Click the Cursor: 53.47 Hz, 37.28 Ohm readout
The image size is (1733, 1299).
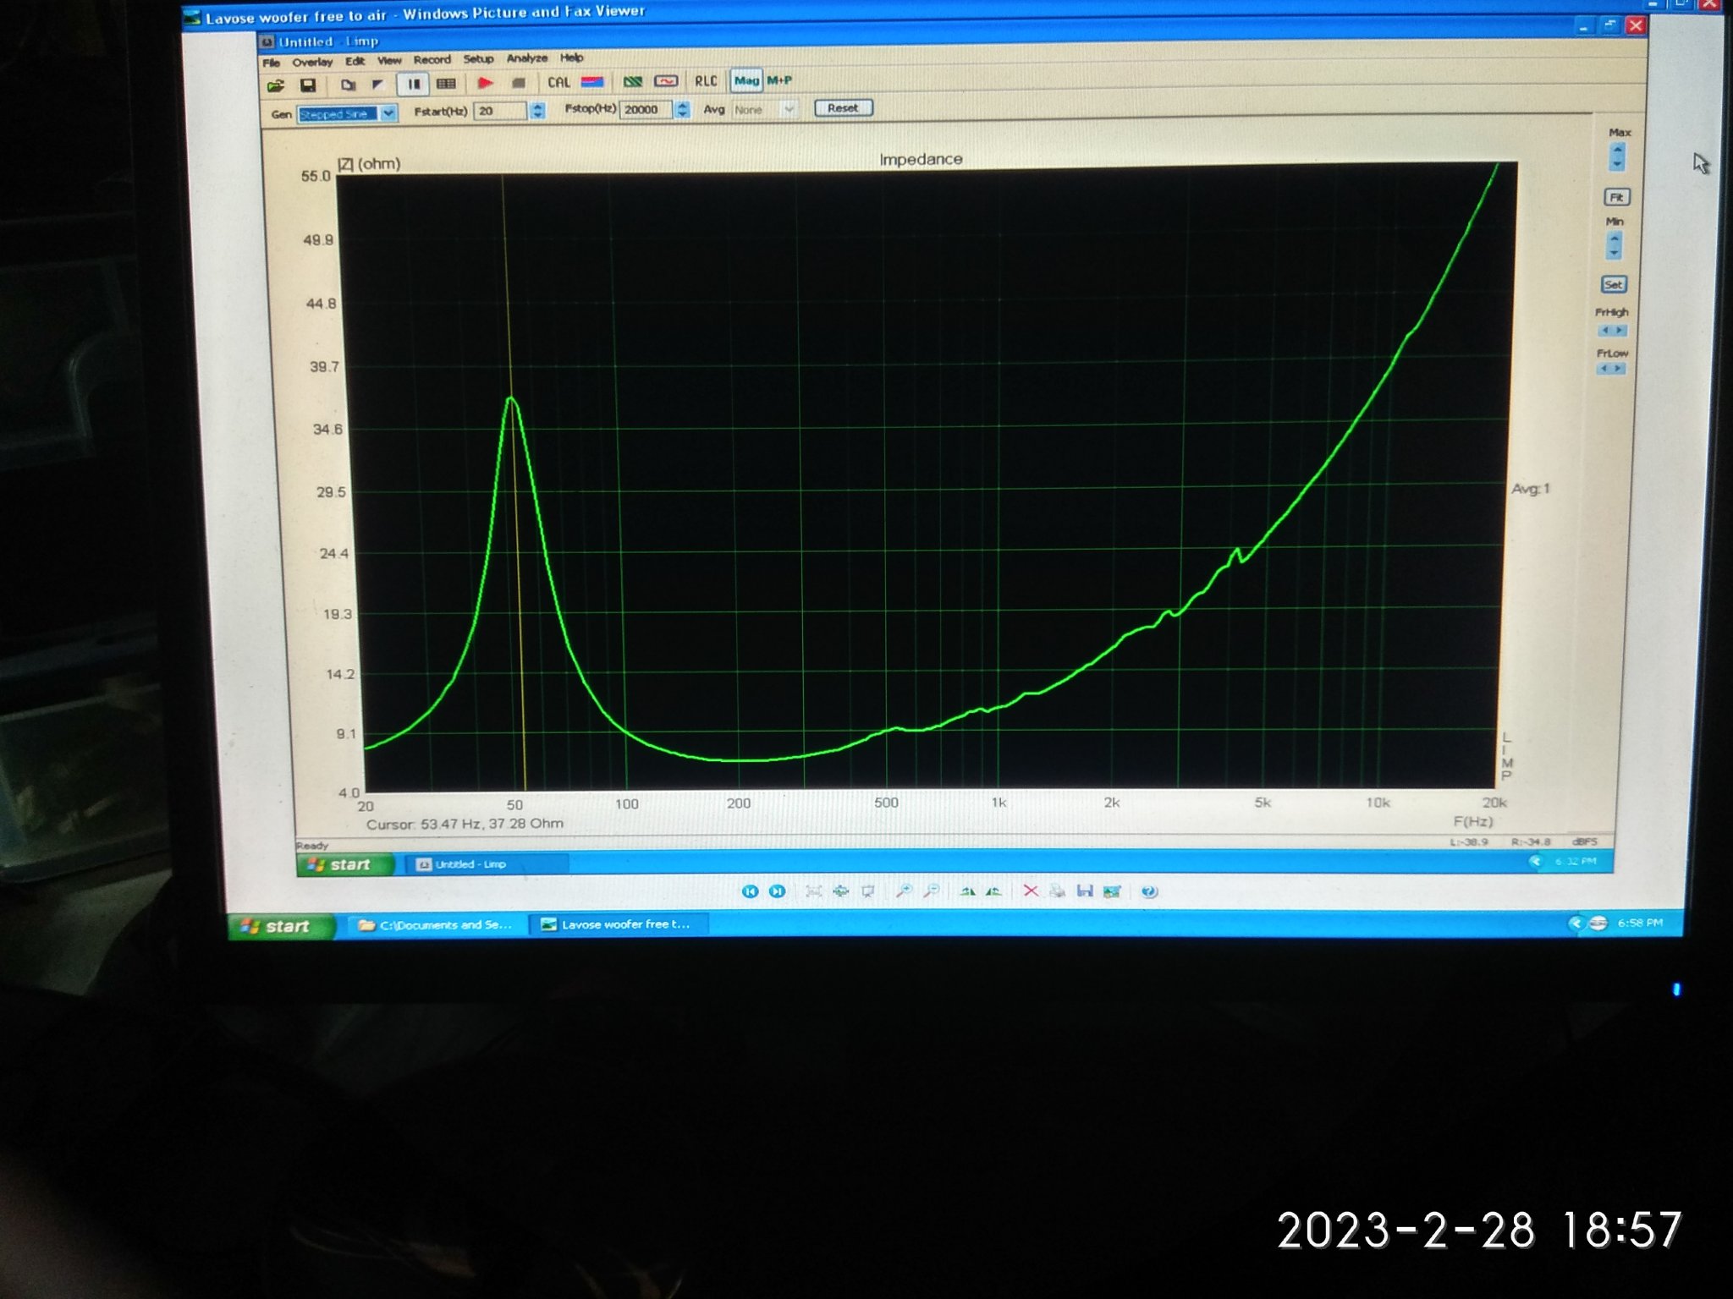pos(465,824)
